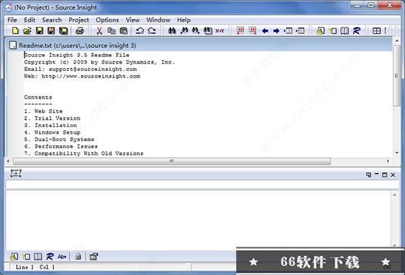
Task: Click the main toolbar open book Browse icon
Action: click(344, 31)
